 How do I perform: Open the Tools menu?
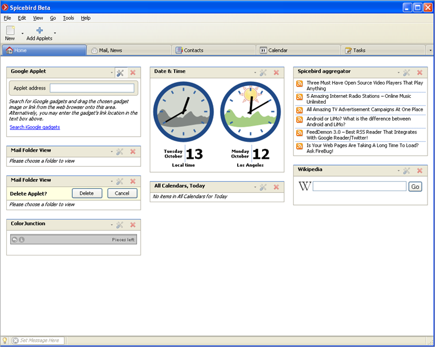click(68, 18)
